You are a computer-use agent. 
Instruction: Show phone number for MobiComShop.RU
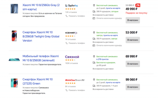tap(75, 90)
